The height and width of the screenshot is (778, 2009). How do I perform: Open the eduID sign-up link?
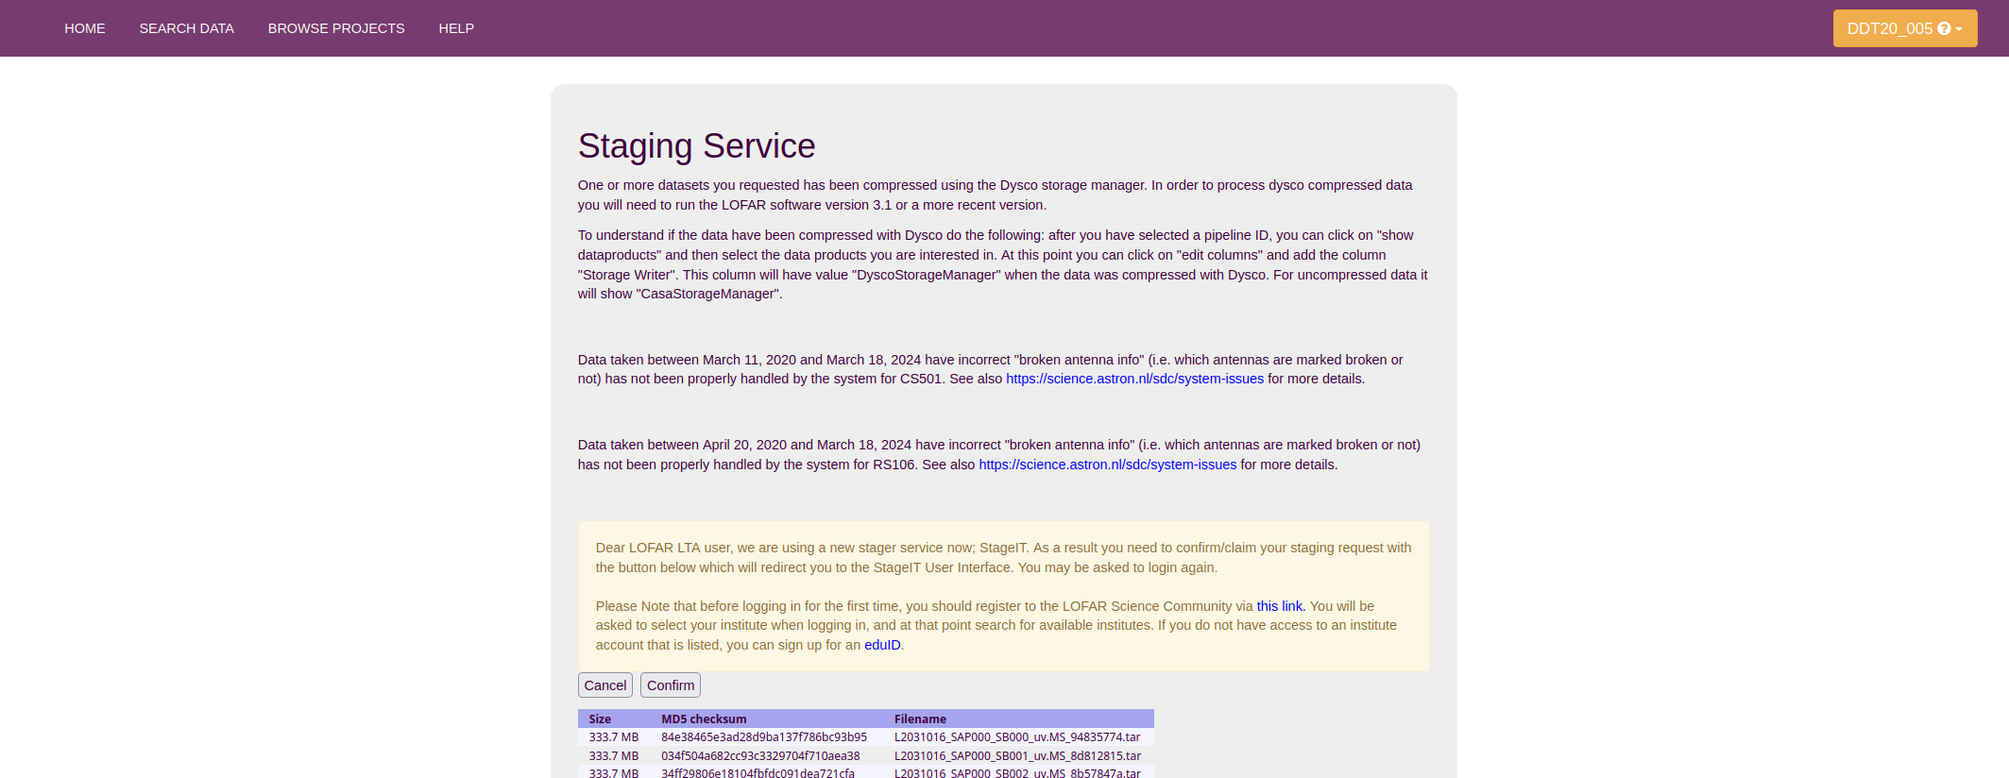[x=882, y=645]
